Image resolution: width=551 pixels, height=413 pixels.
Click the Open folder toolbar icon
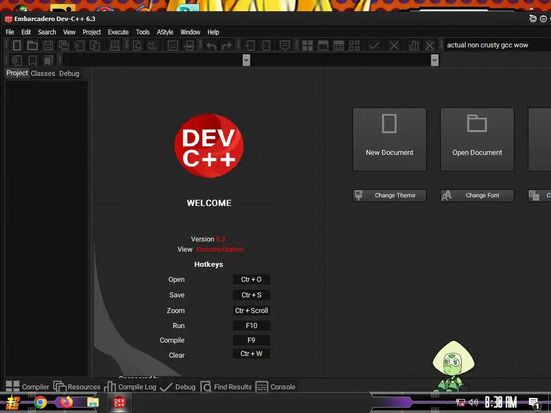pyautogui.click(x=32, y=45)
